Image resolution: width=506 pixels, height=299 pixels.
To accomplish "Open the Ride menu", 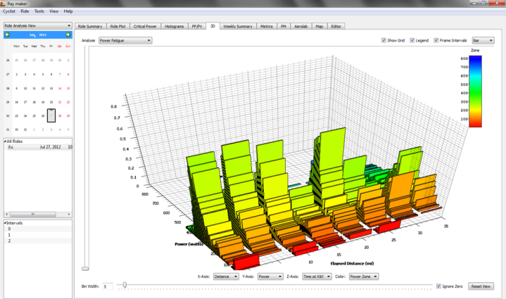I will (x=25, y=11).
